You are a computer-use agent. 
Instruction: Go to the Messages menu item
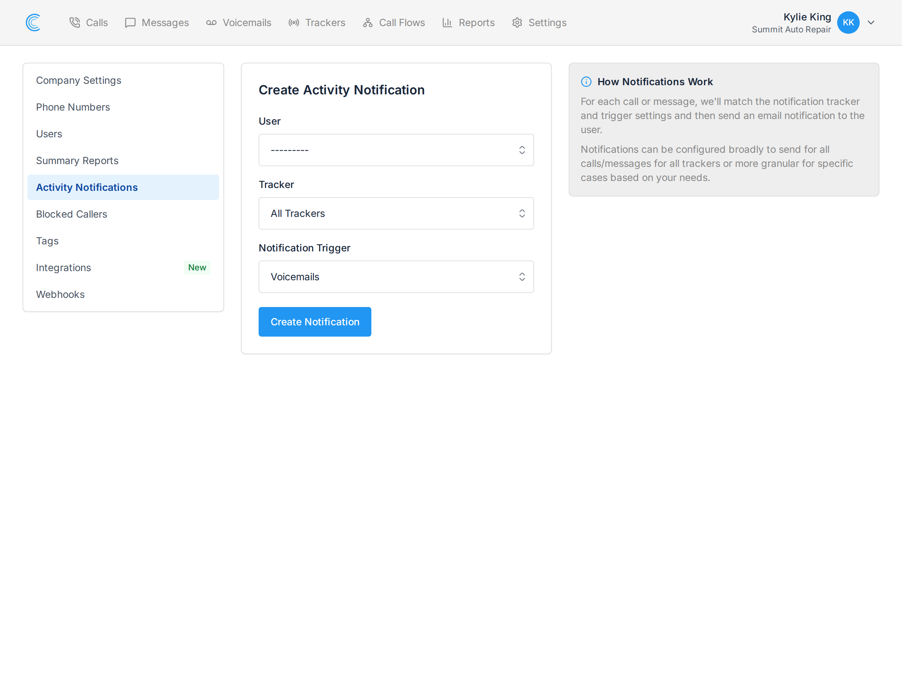point(157,23)
